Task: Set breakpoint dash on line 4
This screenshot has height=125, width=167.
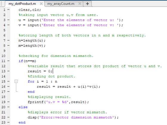Action: (x=8, y=25)
